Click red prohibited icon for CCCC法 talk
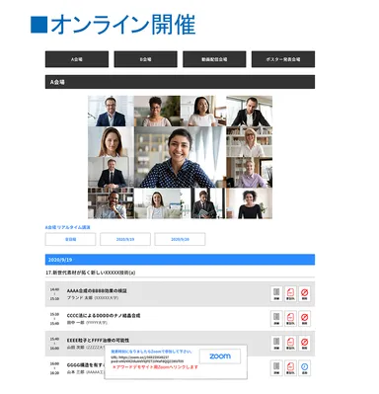 pyautogui.click(x=305, y=318)
